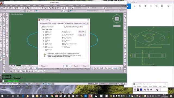Open the second ByLayer lineweight dropdown
Viewport: 174px width, 98px height.
pyautogui.click(x=111, y=11)
